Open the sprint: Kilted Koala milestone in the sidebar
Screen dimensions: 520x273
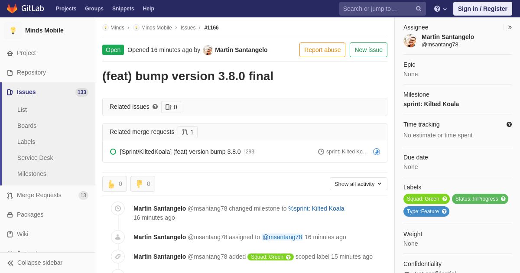431,104
